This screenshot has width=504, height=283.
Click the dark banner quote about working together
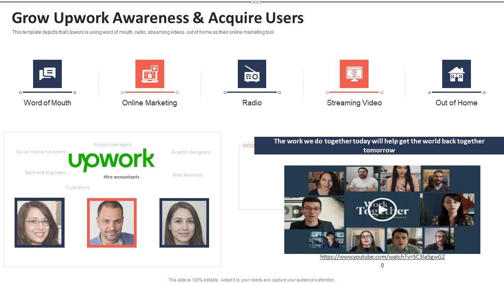click(x=379, y=145)
